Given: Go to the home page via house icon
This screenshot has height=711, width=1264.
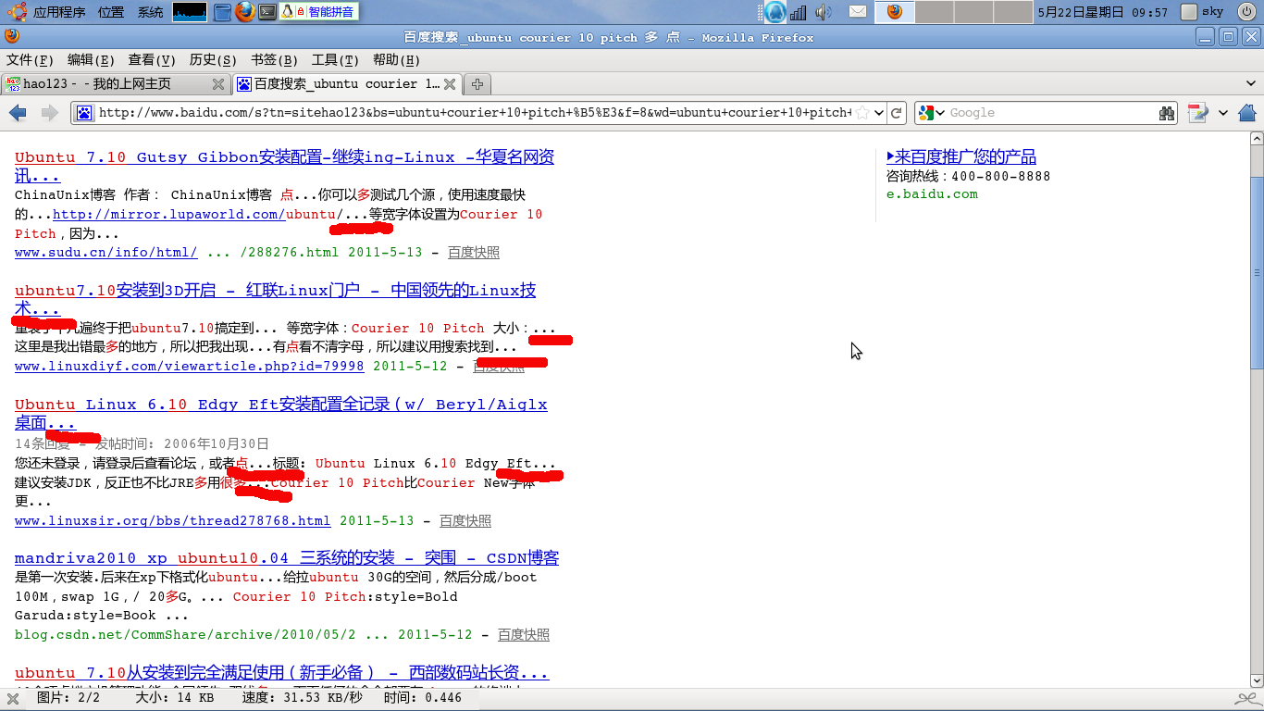Looking at the screenshot, I should pyautogui.click(x=1246, y=113).
